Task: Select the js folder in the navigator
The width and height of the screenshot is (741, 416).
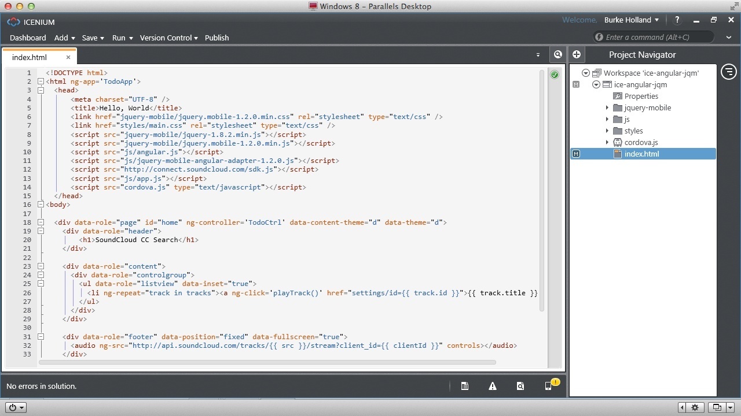Action: (x=627, y=119)
